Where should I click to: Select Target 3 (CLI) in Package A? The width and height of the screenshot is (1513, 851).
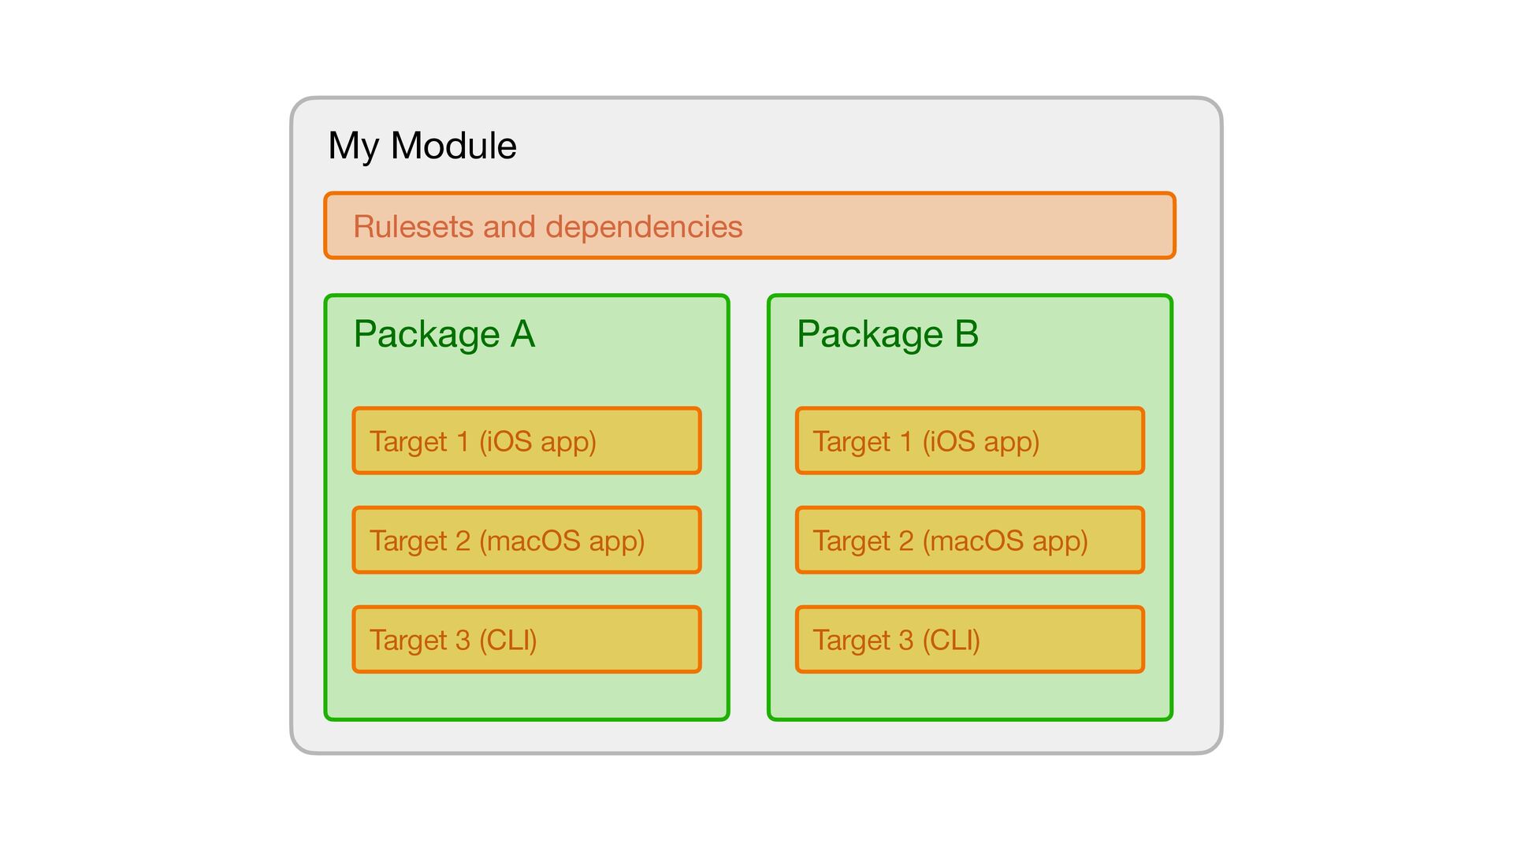[526, 640]
